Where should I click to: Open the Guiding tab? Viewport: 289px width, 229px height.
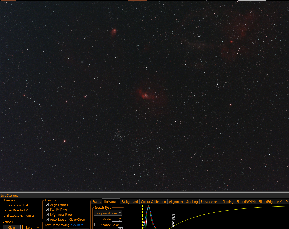click(x=228, y=202)
